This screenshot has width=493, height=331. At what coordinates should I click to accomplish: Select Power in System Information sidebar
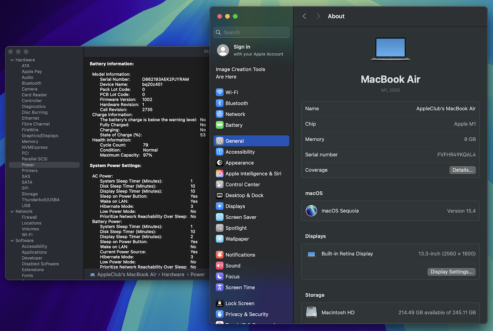click(x=44, y=165)
